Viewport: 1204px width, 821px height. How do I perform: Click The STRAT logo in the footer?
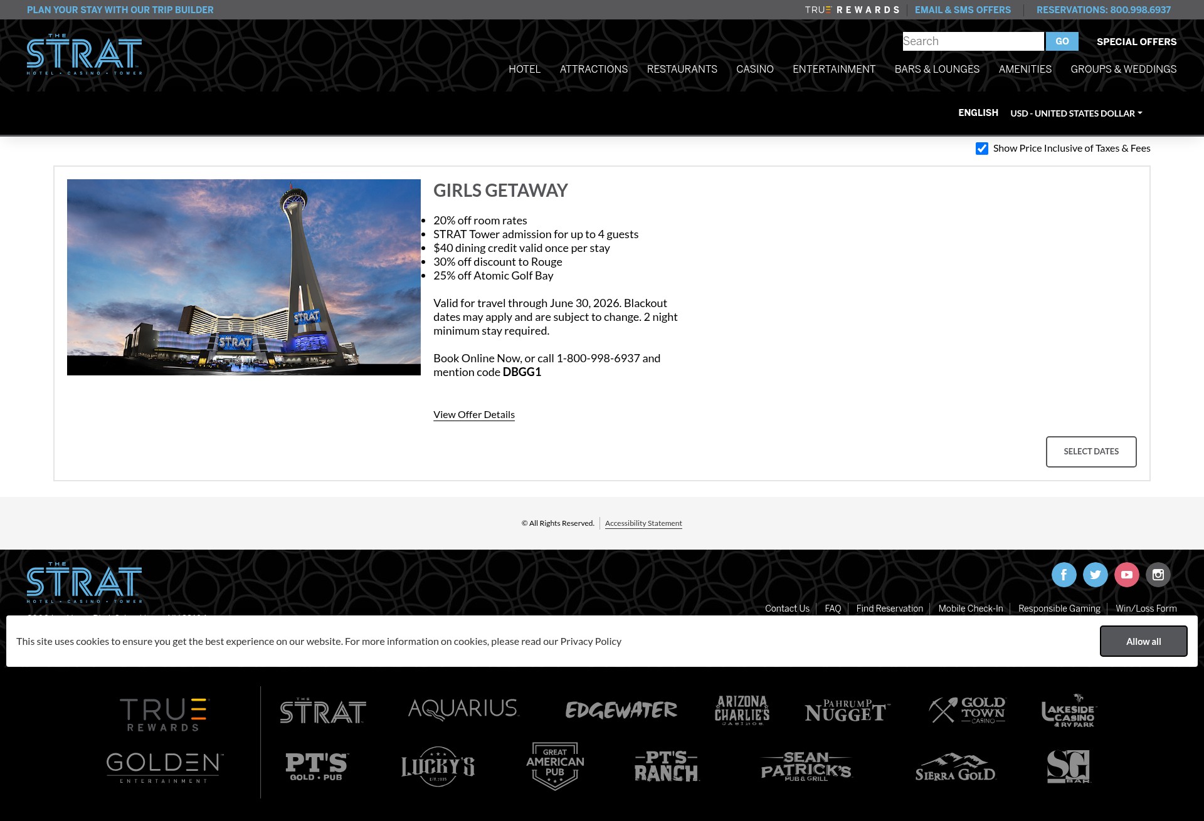84,583
